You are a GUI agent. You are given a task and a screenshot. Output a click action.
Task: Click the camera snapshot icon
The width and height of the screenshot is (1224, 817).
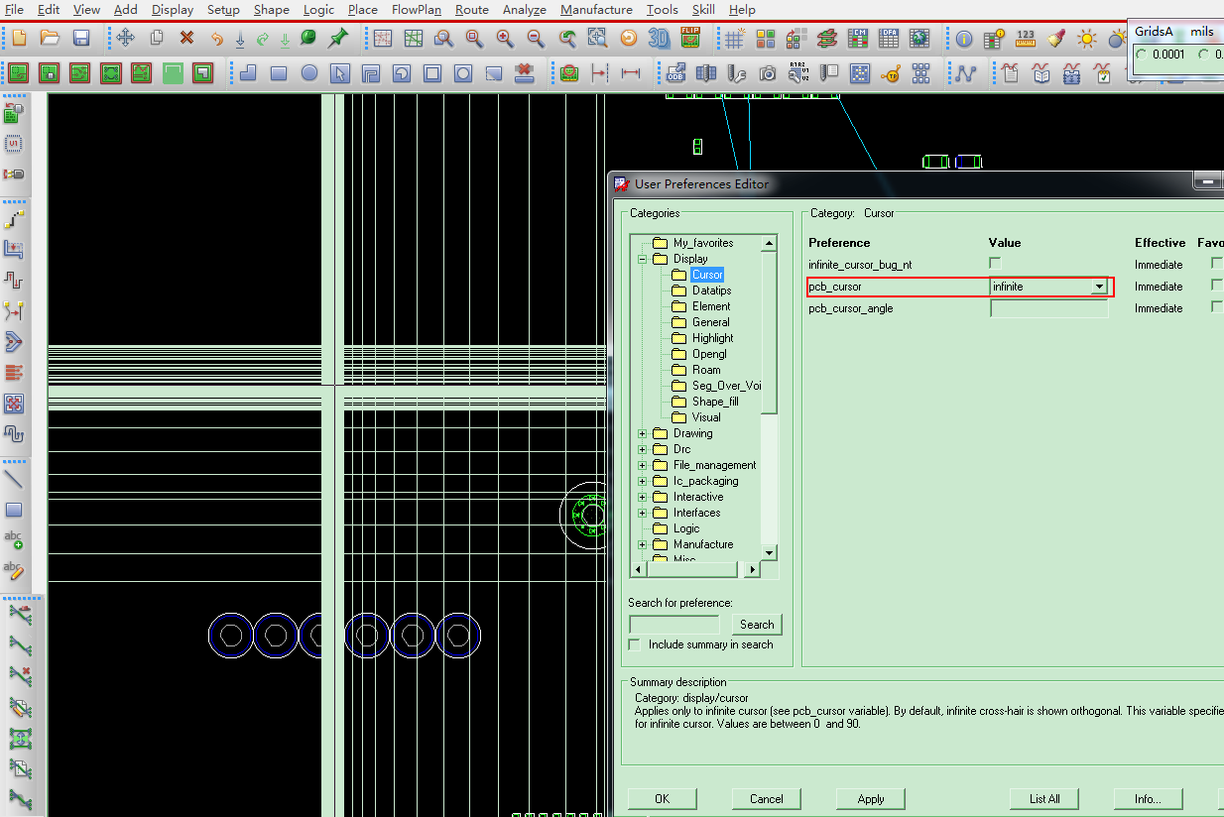pos(768,73)
